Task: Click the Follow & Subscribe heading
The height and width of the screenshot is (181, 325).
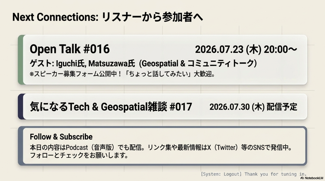Action: coord(61,137)
